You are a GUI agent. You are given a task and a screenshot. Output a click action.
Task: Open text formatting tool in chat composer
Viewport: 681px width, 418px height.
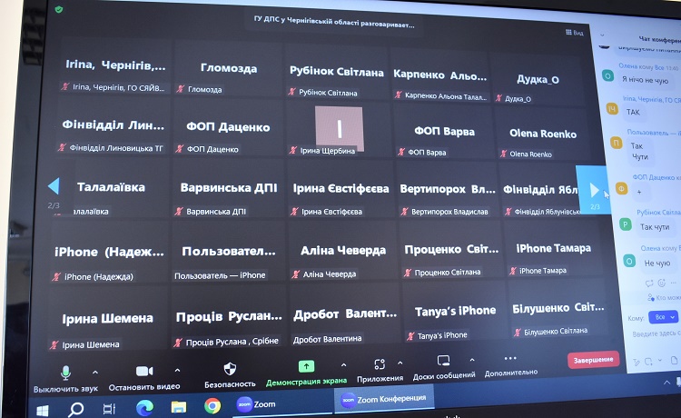click(x=637, y=362)
